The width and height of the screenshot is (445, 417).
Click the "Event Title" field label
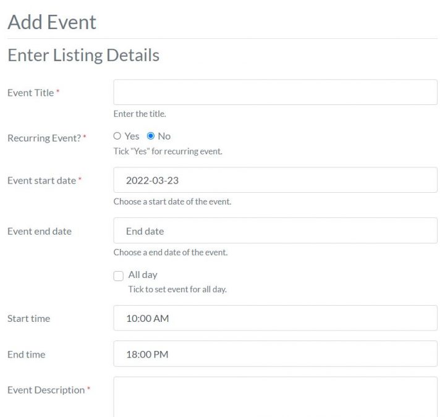tap(30, 93)
